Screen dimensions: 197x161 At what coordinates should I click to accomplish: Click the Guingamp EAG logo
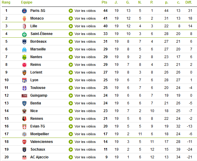[24, 96]
